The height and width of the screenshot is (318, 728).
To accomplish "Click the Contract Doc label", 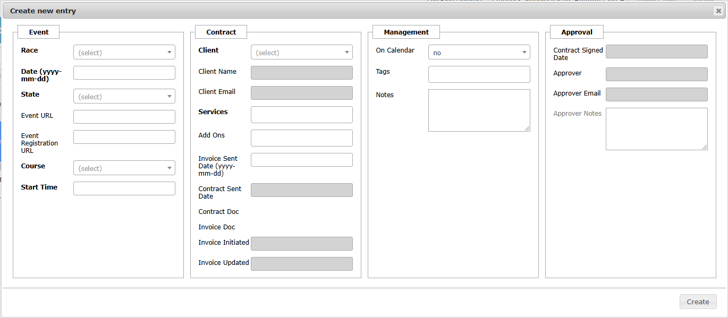I will 218,211.
